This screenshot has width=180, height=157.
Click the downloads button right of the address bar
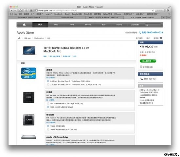[x=168, y=10]
